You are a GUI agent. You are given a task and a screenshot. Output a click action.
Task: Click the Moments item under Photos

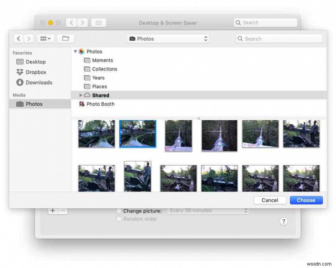pos(102,60)
